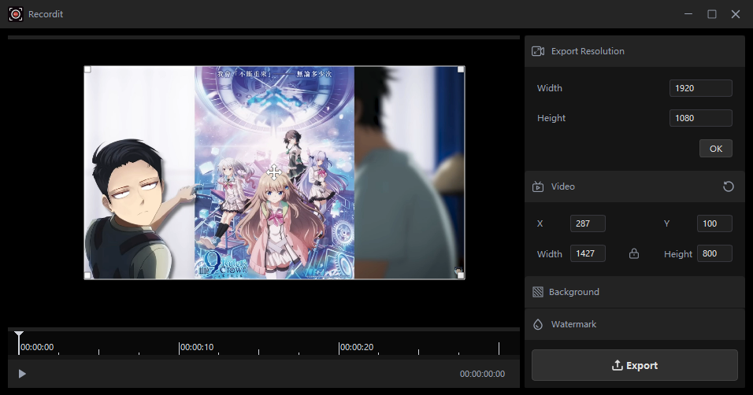Click the export Width field showing 1920
This screenshot has height=395, width=753.
700,88
